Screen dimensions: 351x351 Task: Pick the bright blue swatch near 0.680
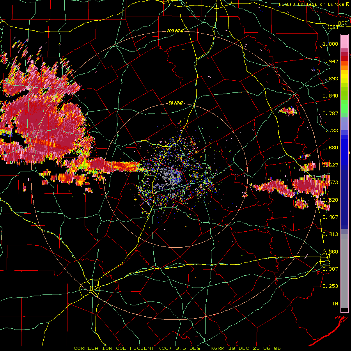344,150
